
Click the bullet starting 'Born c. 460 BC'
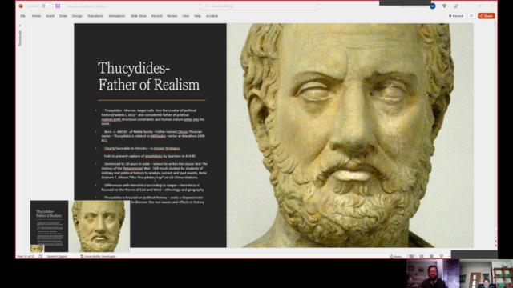[x=153, y=136]
